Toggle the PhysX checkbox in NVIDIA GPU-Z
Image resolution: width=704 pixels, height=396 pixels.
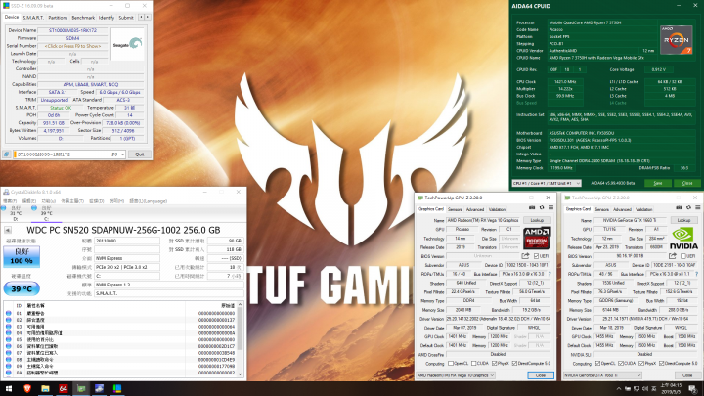tap(641, 363)
